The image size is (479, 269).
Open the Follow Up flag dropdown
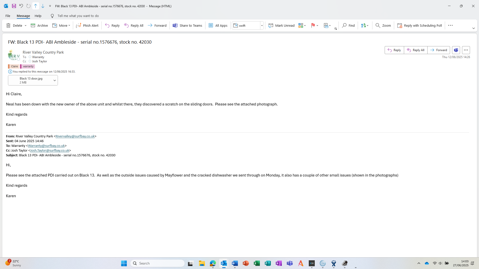pyautogui.click(x=315, y=25)
